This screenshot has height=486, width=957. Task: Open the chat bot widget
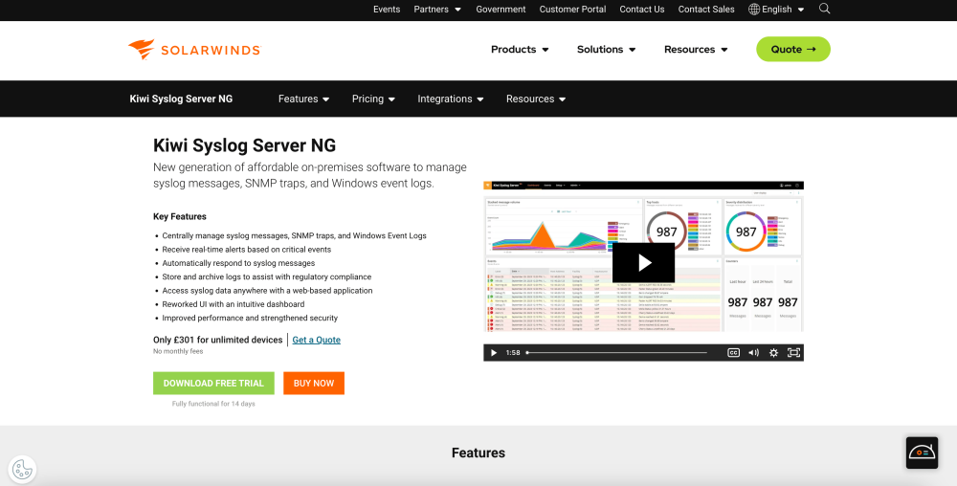tap(922, 453)
